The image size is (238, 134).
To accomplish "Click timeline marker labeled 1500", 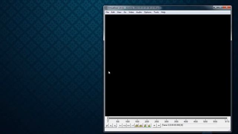I will tap(137, 122).
